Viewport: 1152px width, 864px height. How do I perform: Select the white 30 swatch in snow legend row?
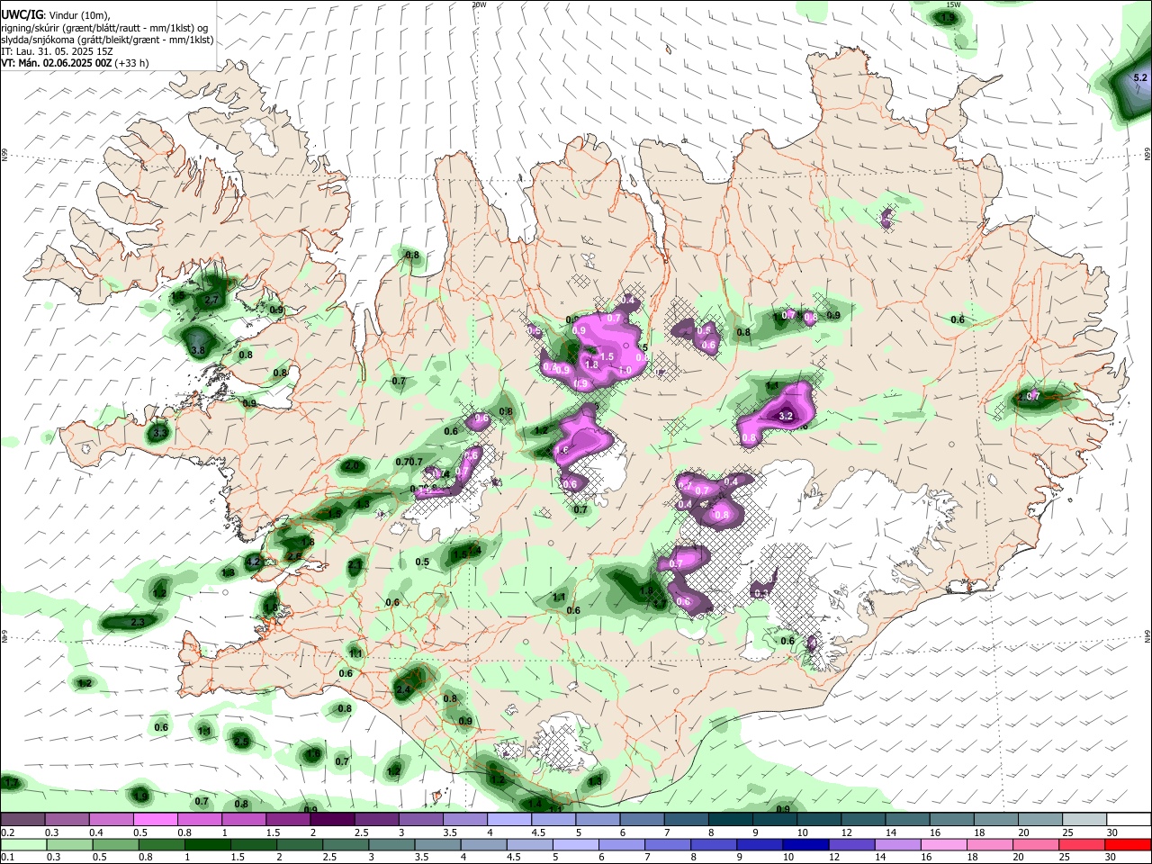coord(1129,819)
